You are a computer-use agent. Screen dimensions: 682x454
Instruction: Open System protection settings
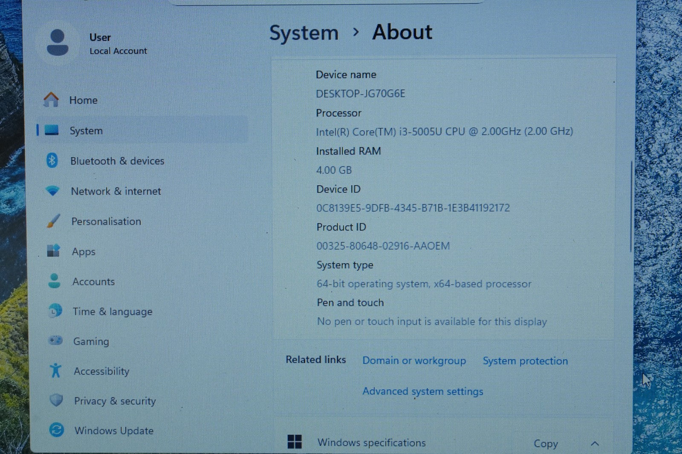[x=525, y=361]
